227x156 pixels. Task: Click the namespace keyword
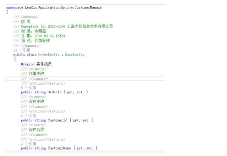pos(14,7)
